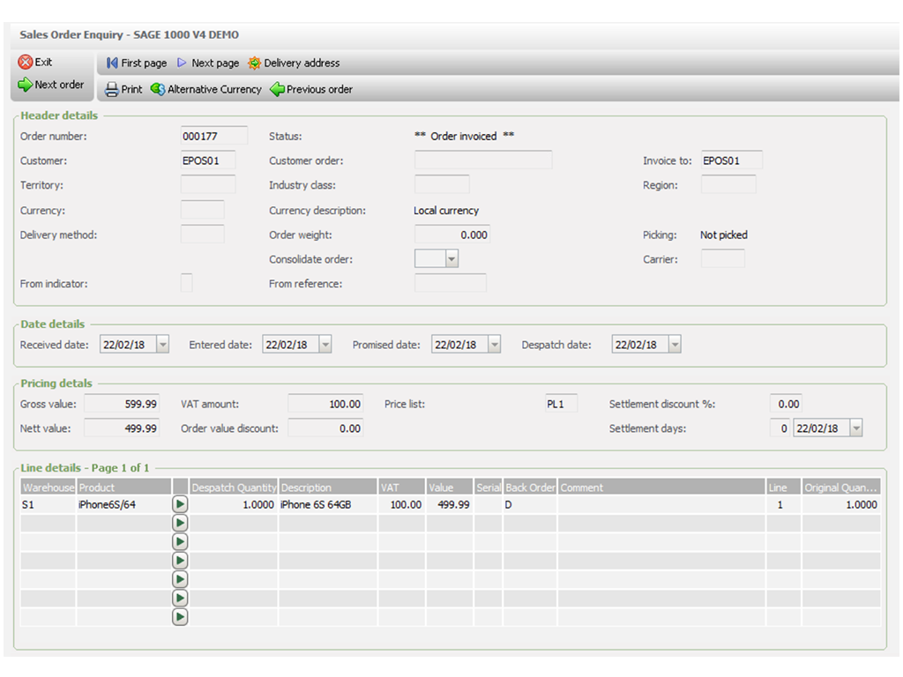Click the Back Order cell D
The width and height of the screenshot is (903, 677).
click(530, 505)
